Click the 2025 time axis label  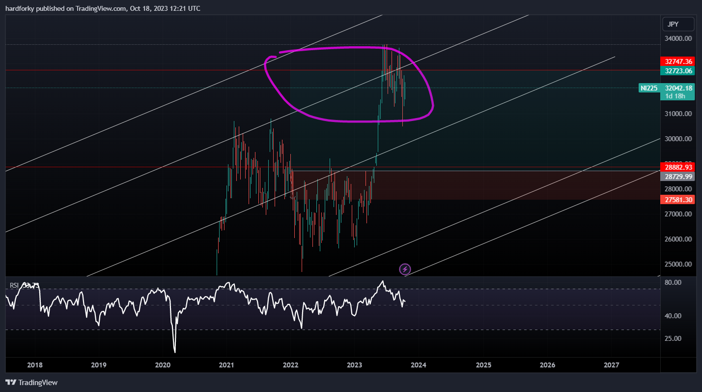coord(483,365)
